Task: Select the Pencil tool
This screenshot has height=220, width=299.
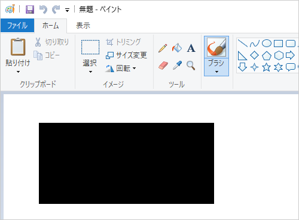Action: 163,48
